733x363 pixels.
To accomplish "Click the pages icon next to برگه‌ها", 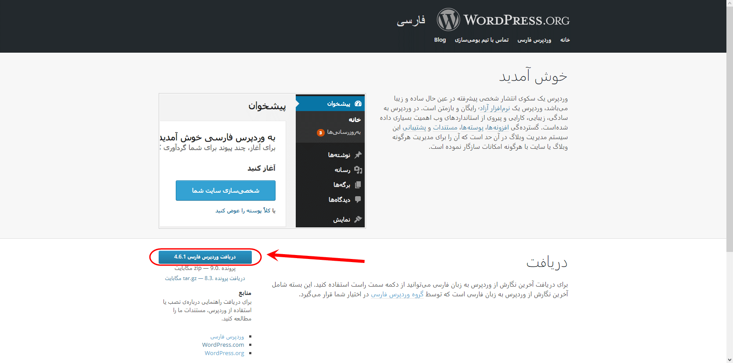I will (x=358, y=185).
